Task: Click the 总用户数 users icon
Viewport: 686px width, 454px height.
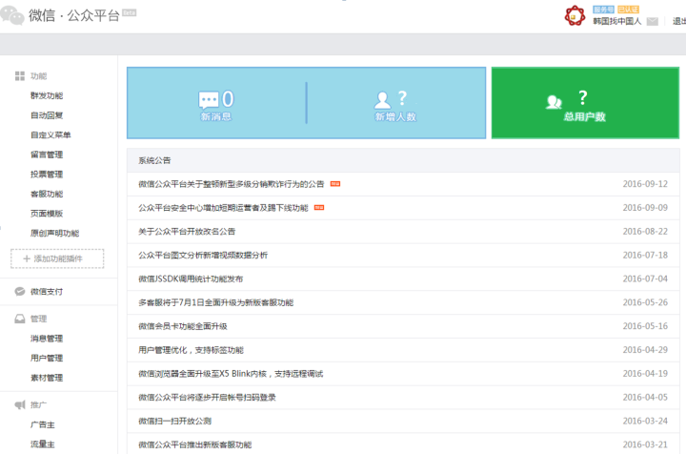Action: point(554,102)
